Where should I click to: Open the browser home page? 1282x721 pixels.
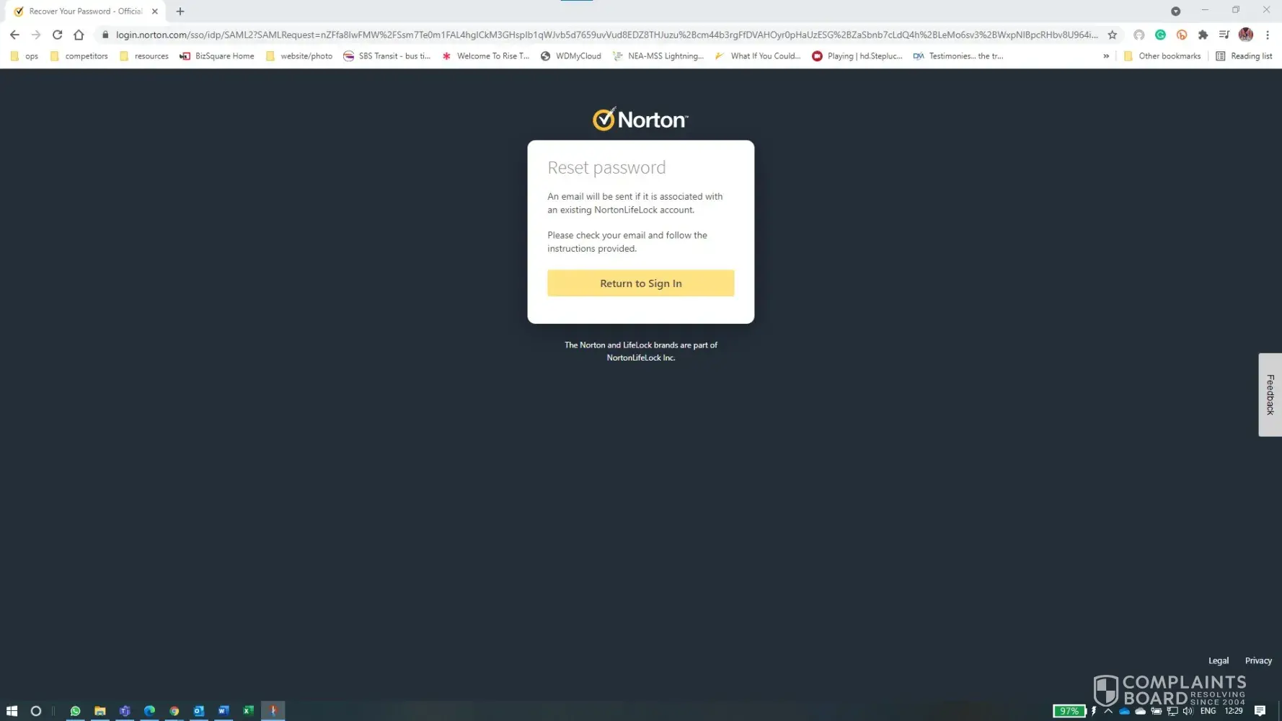click(x=79, y=35)
